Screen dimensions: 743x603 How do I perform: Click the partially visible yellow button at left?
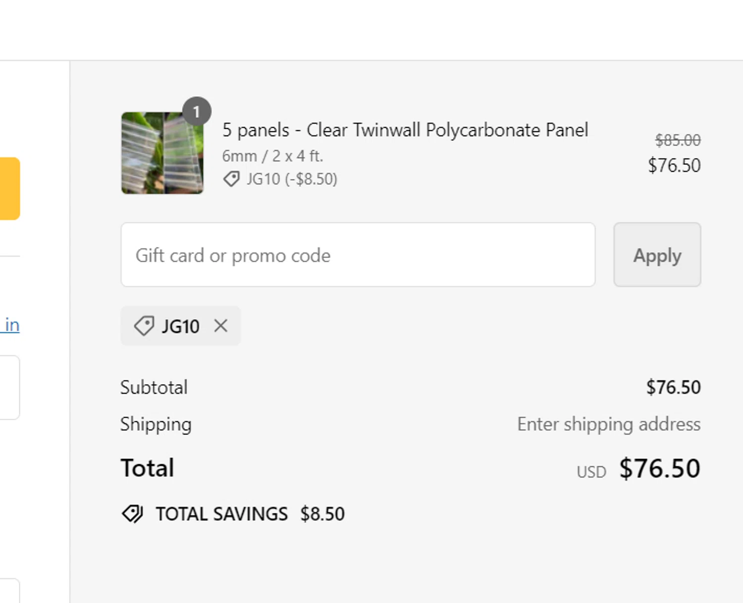(9, 188)
